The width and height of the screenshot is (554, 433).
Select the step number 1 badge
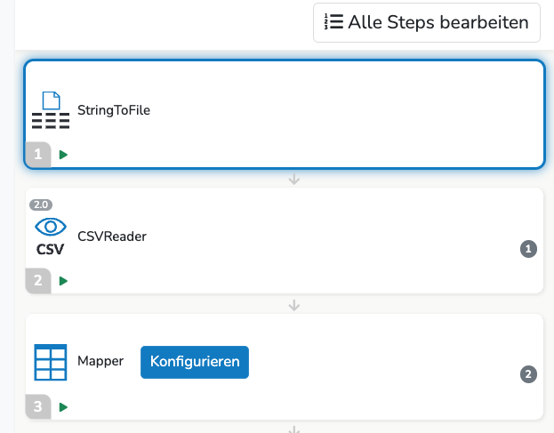pos(38,155)
